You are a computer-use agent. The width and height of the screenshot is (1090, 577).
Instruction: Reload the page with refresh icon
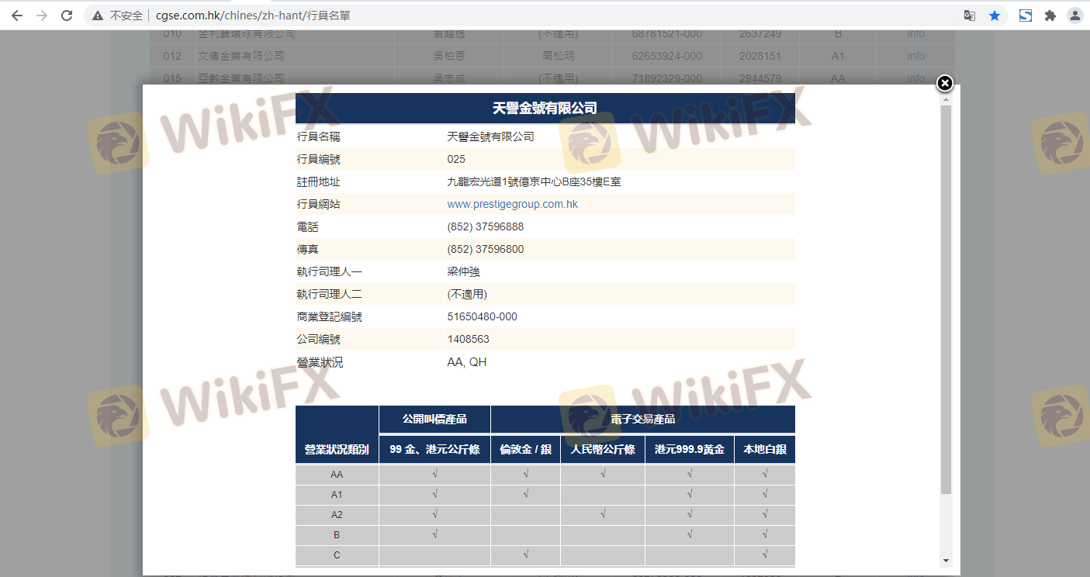[67, 16]
